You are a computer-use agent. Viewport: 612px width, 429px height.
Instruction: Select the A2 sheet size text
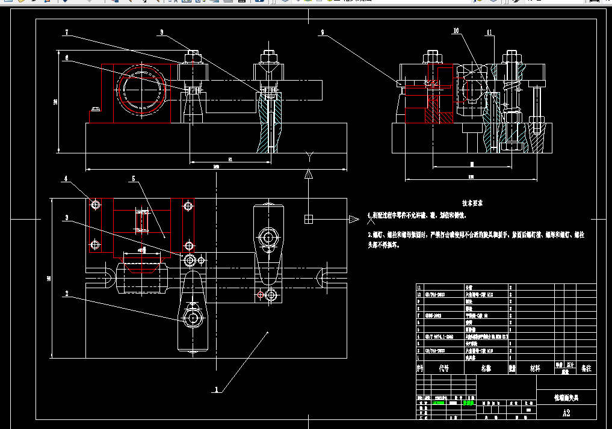[x=566, y=413]
